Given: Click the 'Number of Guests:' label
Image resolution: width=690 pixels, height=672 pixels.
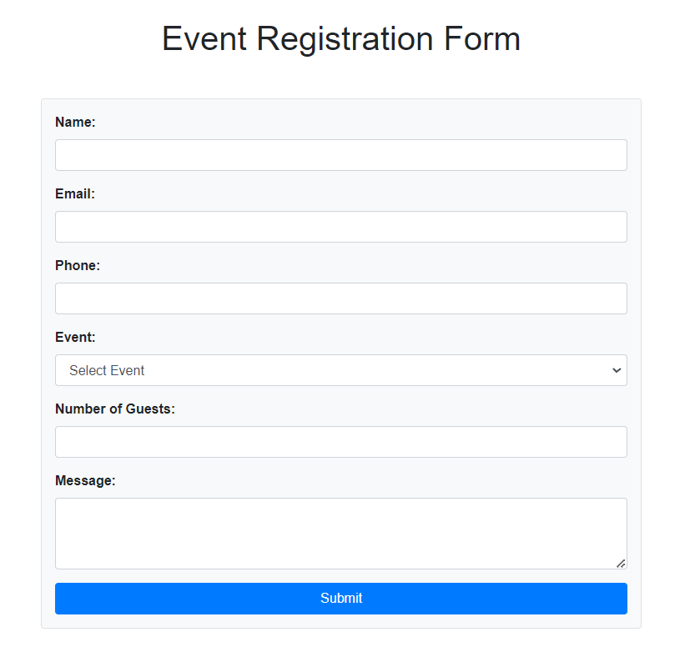Looking at the screenshot, I should [x=115, y=409].
